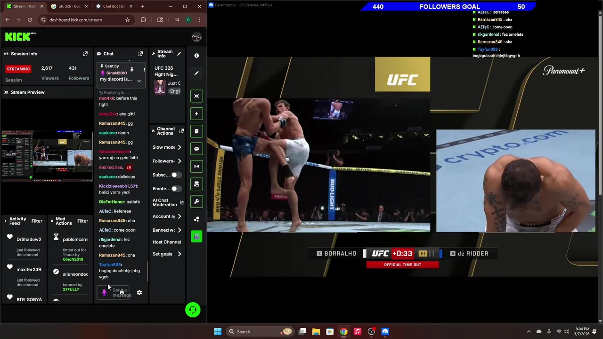Open Chrome extensions puzzle icon

(x=143, y=20)
